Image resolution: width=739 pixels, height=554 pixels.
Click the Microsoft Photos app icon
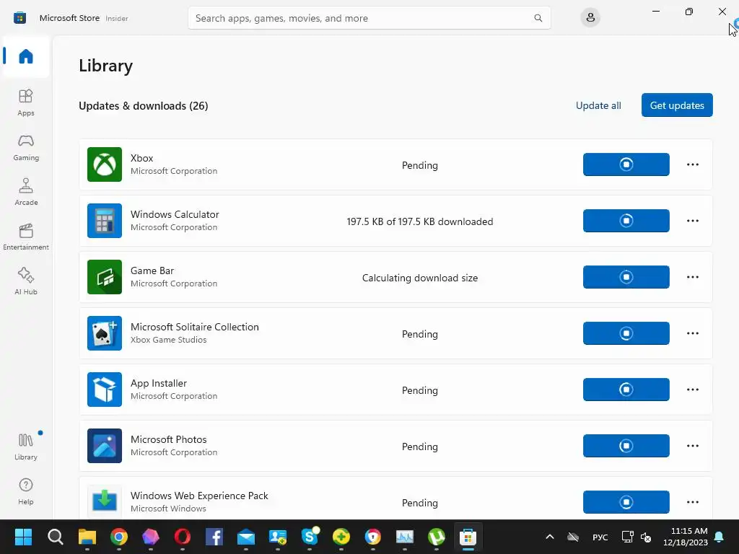105,446
